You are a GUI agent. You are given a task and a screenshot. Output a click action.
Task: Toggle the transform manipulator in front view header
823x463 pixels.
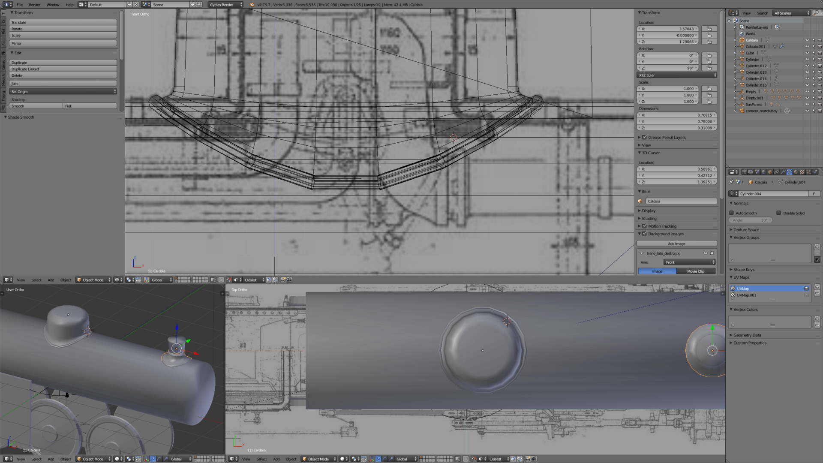[x=146, y=280]
